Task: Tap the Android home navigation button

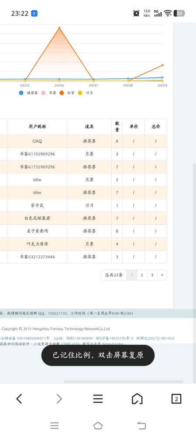Action: point(98,426)
